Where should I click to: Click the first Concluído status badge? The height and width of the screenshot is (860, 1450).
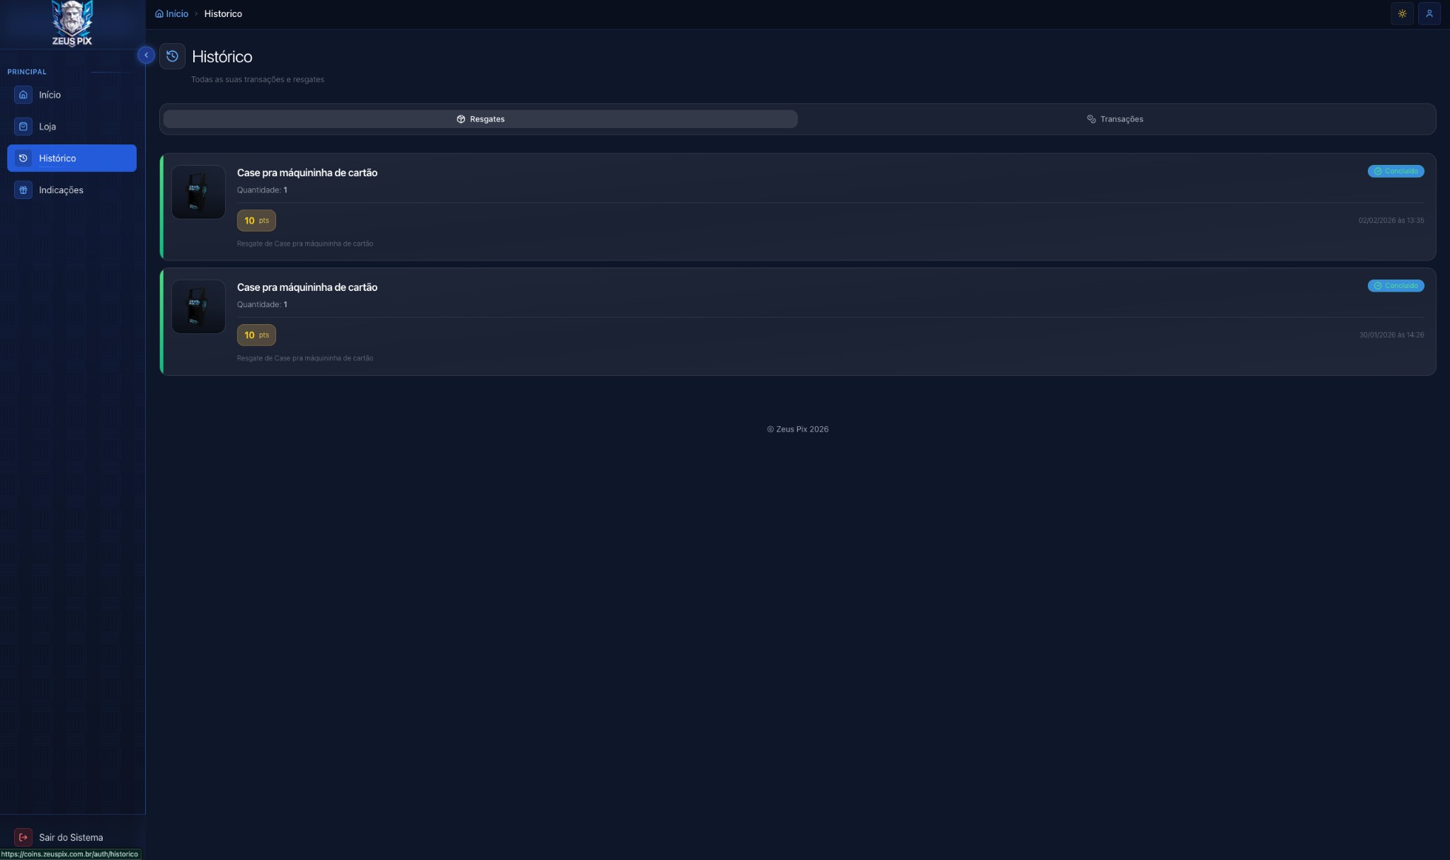pos(1395,171)
